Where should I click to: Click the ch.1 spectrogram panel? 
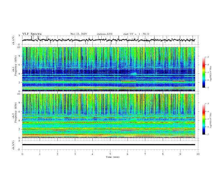coord(108,69)
